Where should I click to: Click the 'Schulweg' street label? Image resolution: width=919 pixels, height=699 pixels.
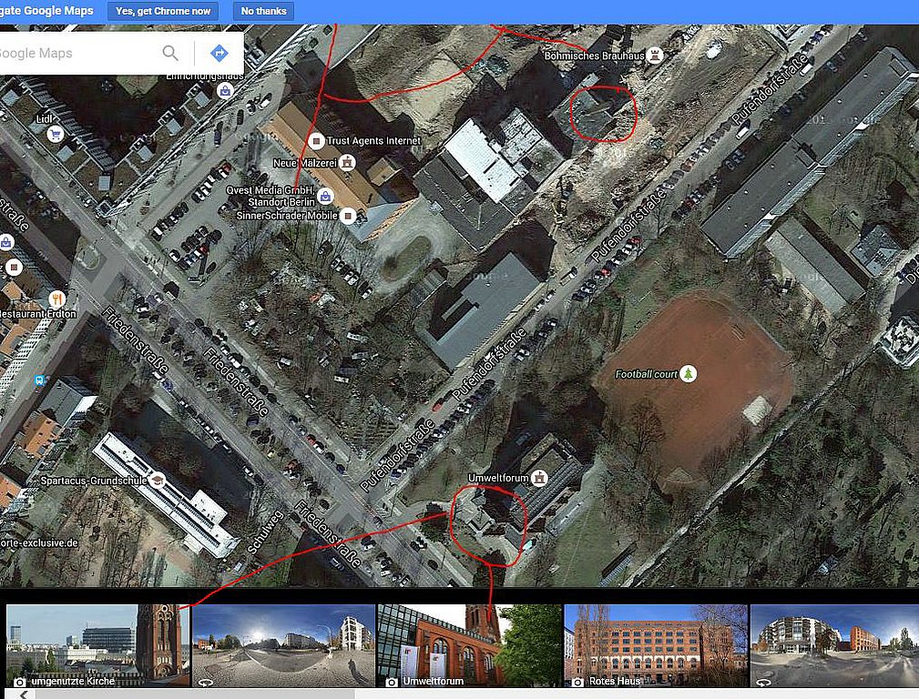(265, 532)
